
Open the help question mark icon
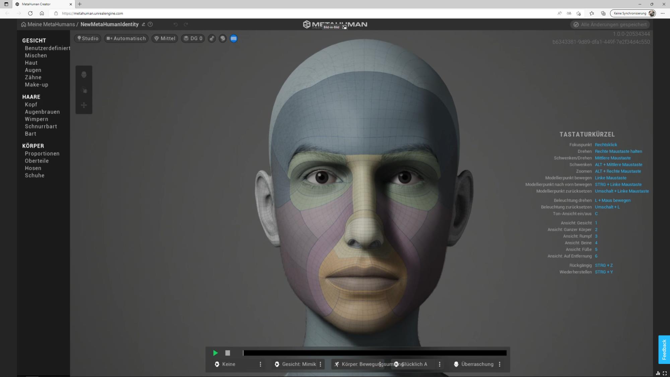[150, 24]
